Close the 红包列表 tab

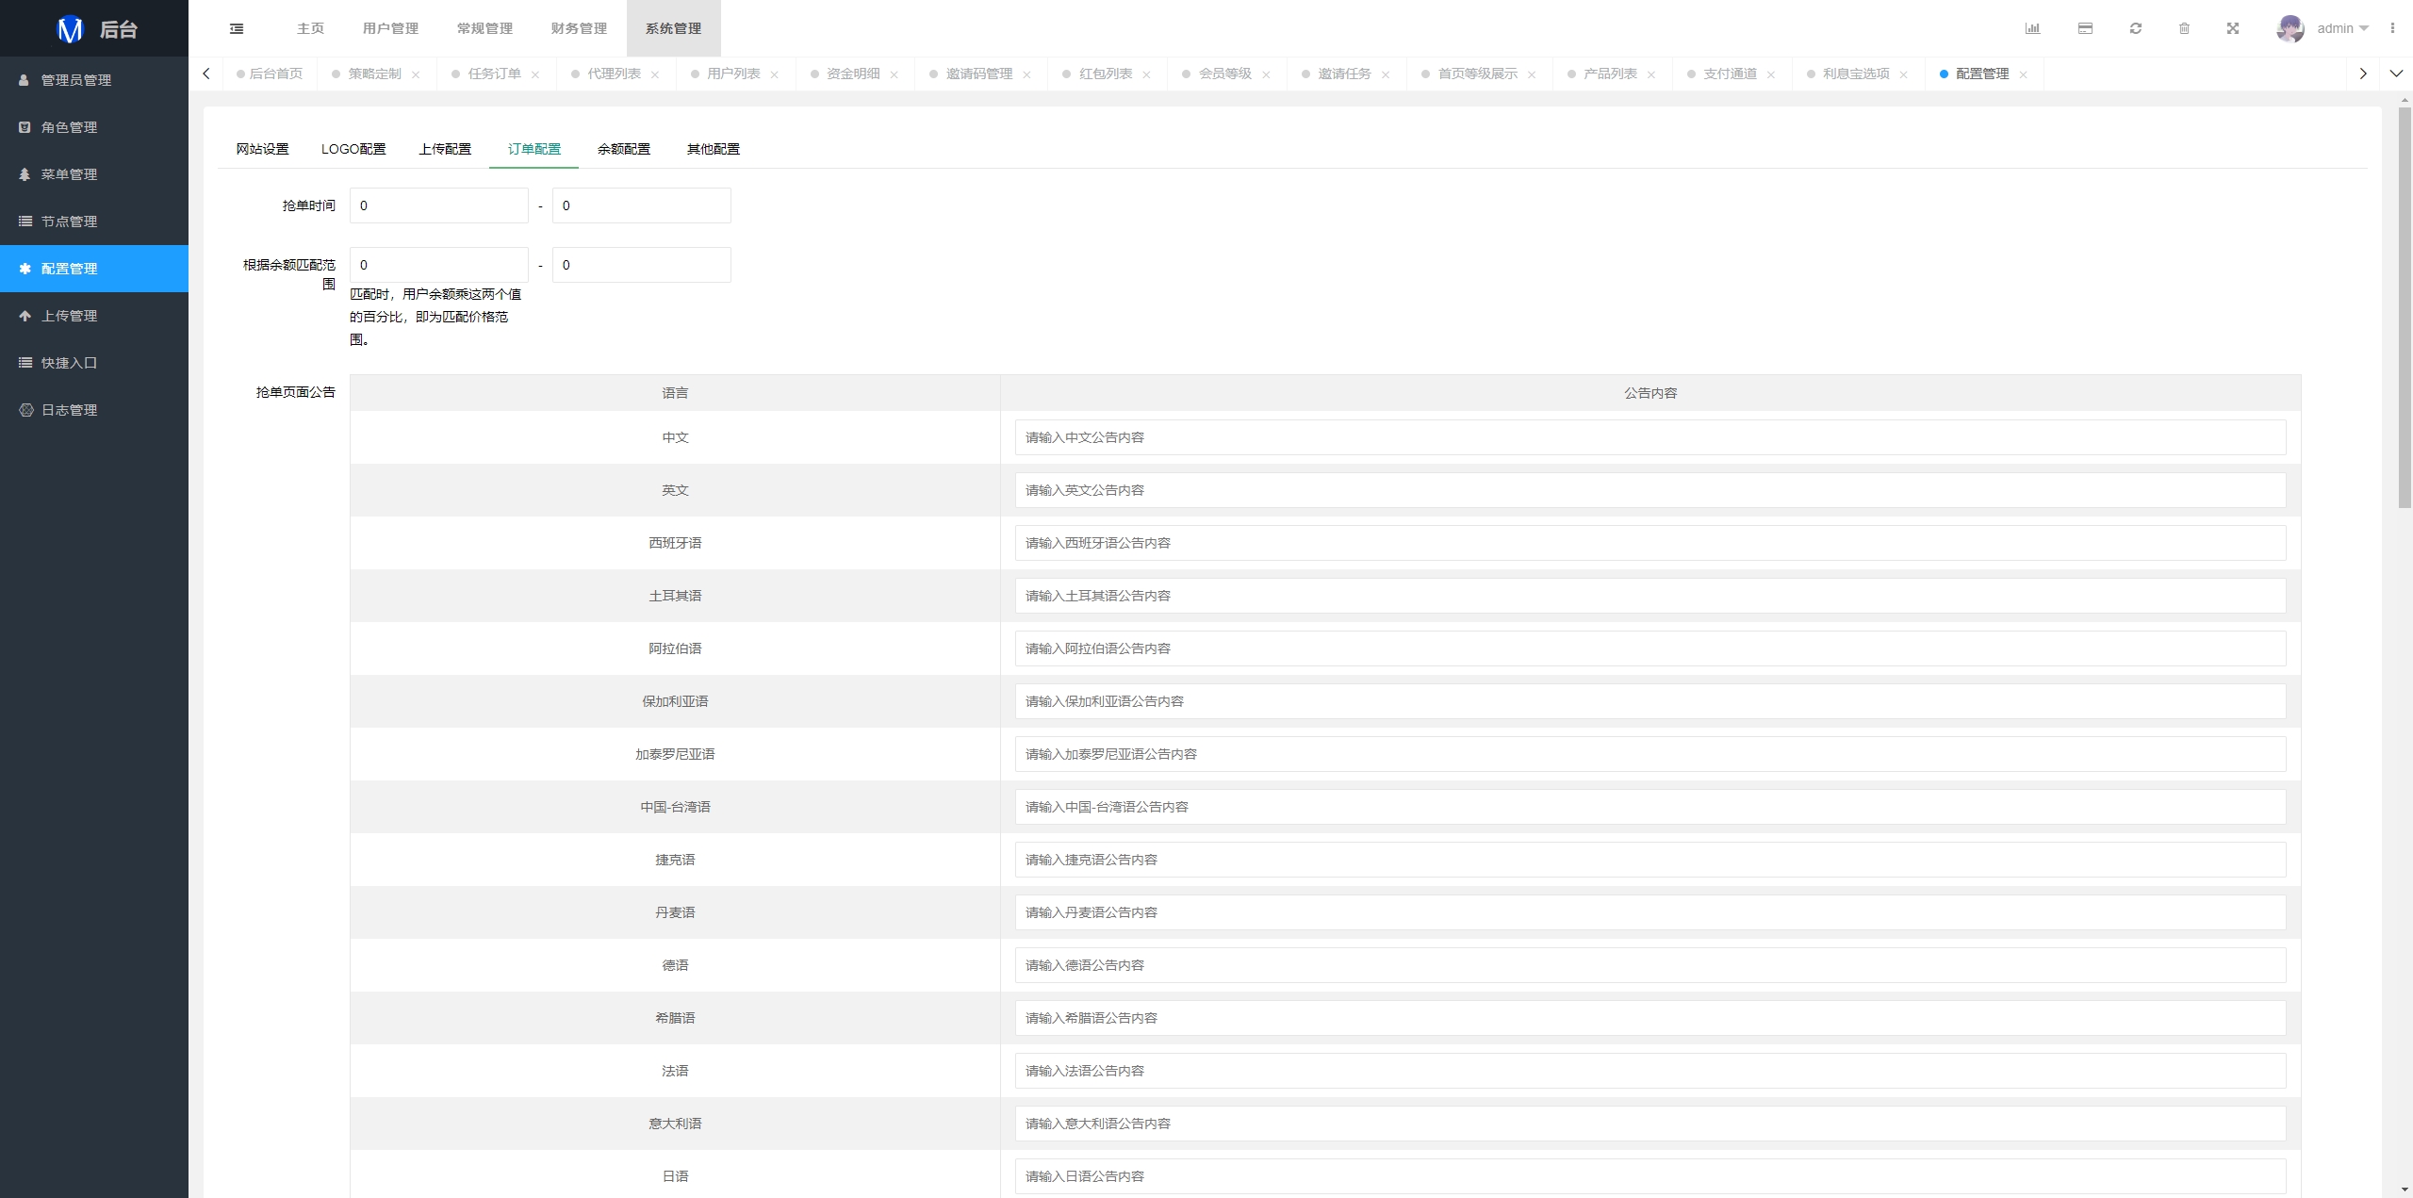click(x=1146, y=74)
